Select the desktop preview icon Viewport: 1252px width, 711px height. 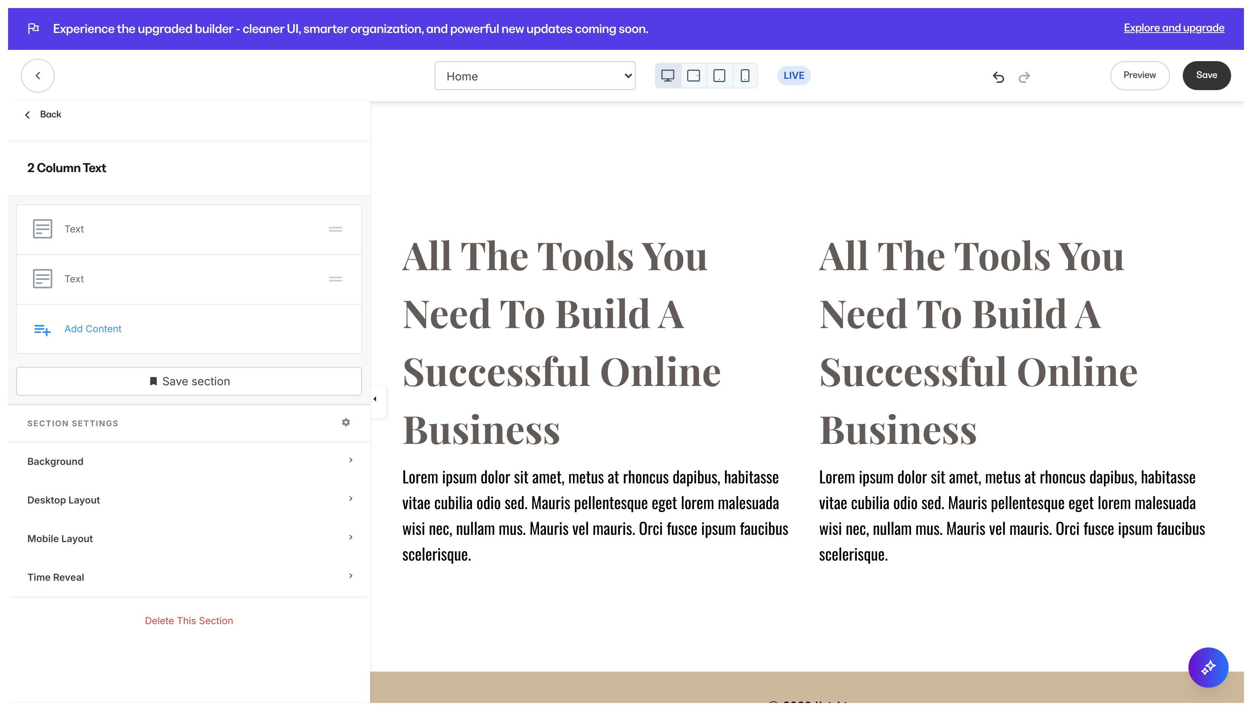pyautogui.click(x=668, y=75)
